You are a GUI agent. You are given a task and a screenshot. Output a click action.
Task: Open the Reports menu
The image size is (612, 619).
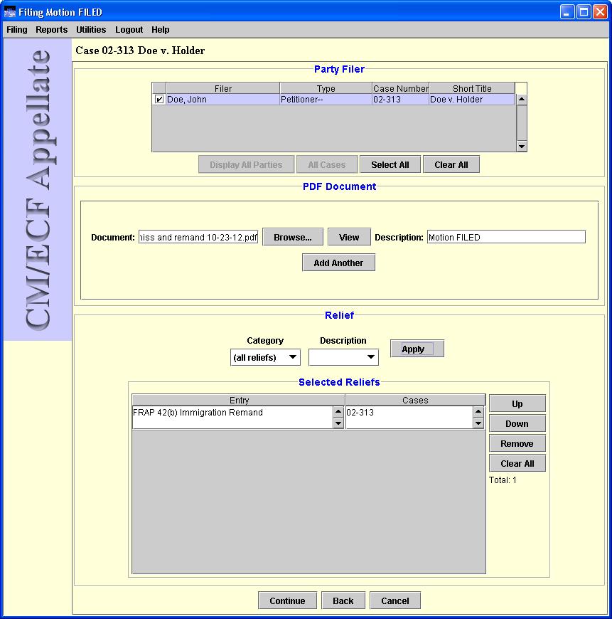52,30
